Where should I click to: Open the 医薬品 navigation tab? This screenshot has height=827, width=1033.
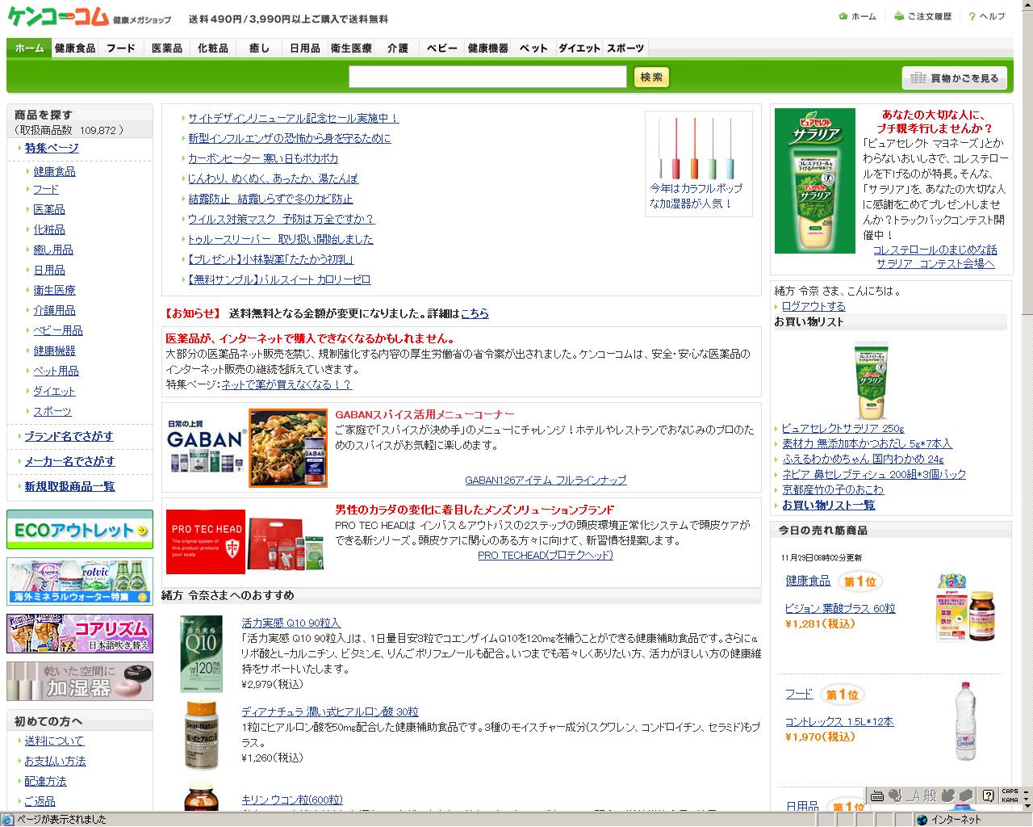pos(167,48)
